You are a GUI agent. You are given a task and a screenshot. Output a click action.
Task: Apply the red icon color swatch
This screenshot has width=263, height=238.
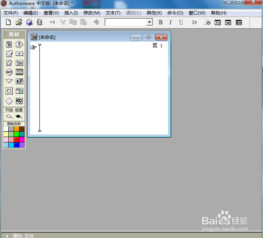(x=16, y=139)
